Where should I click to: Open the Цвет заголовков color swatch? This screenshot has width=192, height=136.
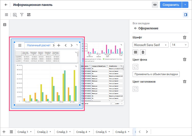pyautogui.click(x=135, y=89)
